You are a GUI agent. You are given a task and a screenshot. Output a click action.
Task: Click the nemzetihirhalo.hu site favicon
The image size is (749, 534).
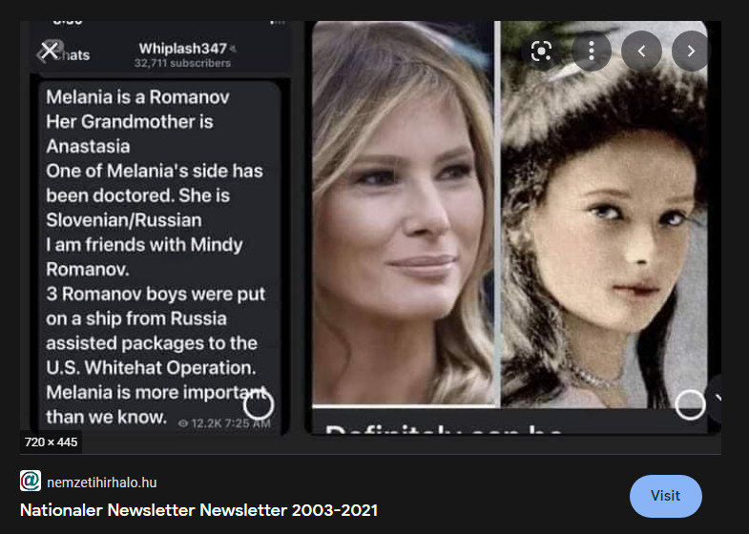click(31, 481)
